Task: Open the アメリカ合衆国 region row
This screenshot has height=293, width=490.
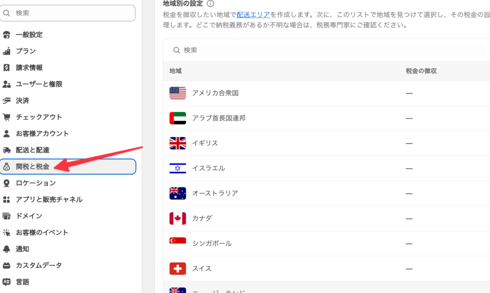Action: click(326, 93)
